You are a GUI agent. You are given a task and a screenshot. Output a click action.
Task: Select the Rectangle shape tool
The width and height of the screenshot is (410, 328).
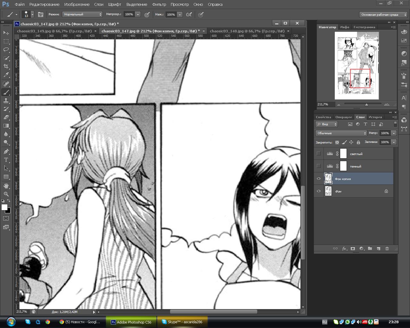pyautogui.click(x=6, y=176)
